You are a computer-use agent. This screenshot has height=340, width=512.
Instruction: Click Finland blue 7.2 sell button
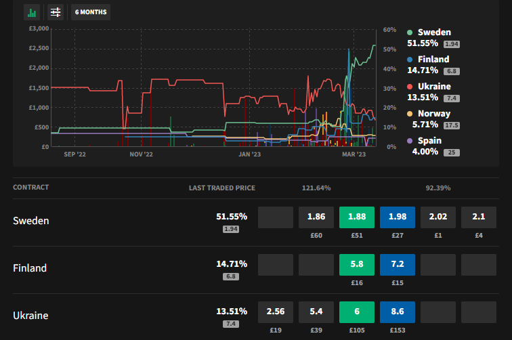click(398, 265)
